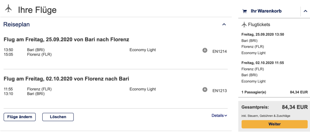Click Gesamtpreis 84,34 EUR total

tap(295, 107)
